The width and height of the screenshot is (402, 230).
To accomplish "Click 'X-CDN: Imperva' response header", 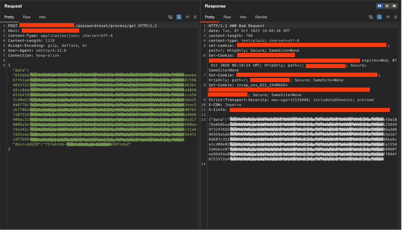I will 225,105.
